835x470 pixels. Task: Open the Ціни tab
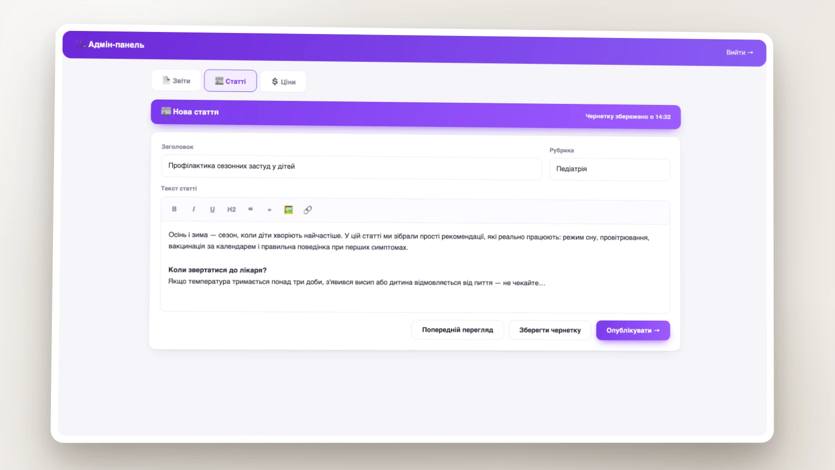point(283,81)
